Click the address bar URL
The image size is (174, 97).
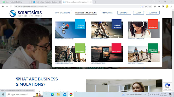32,7
